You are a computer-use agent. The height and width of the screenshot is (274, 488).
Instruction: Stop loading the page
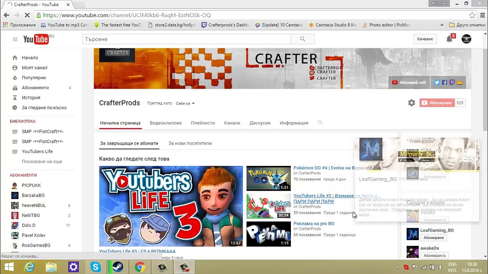27,15
